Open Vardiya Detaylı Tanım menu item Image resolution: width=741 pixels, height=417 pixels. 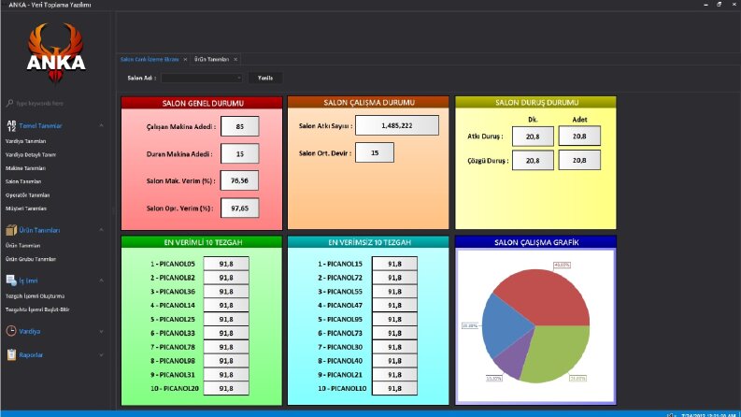pyautogui.click(x=31, y=154)
